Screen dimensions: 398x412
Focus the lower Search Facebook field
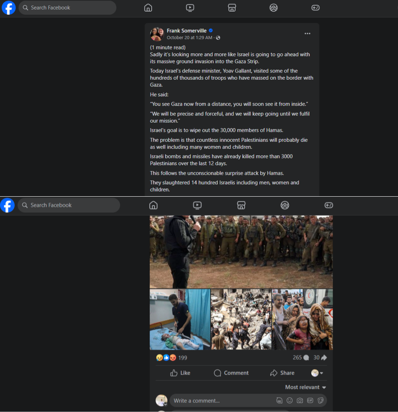69,205
